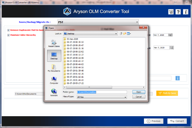Open the calendar picker beside second date
This screenshot has height=128, width=192.
tap(172, 48)
